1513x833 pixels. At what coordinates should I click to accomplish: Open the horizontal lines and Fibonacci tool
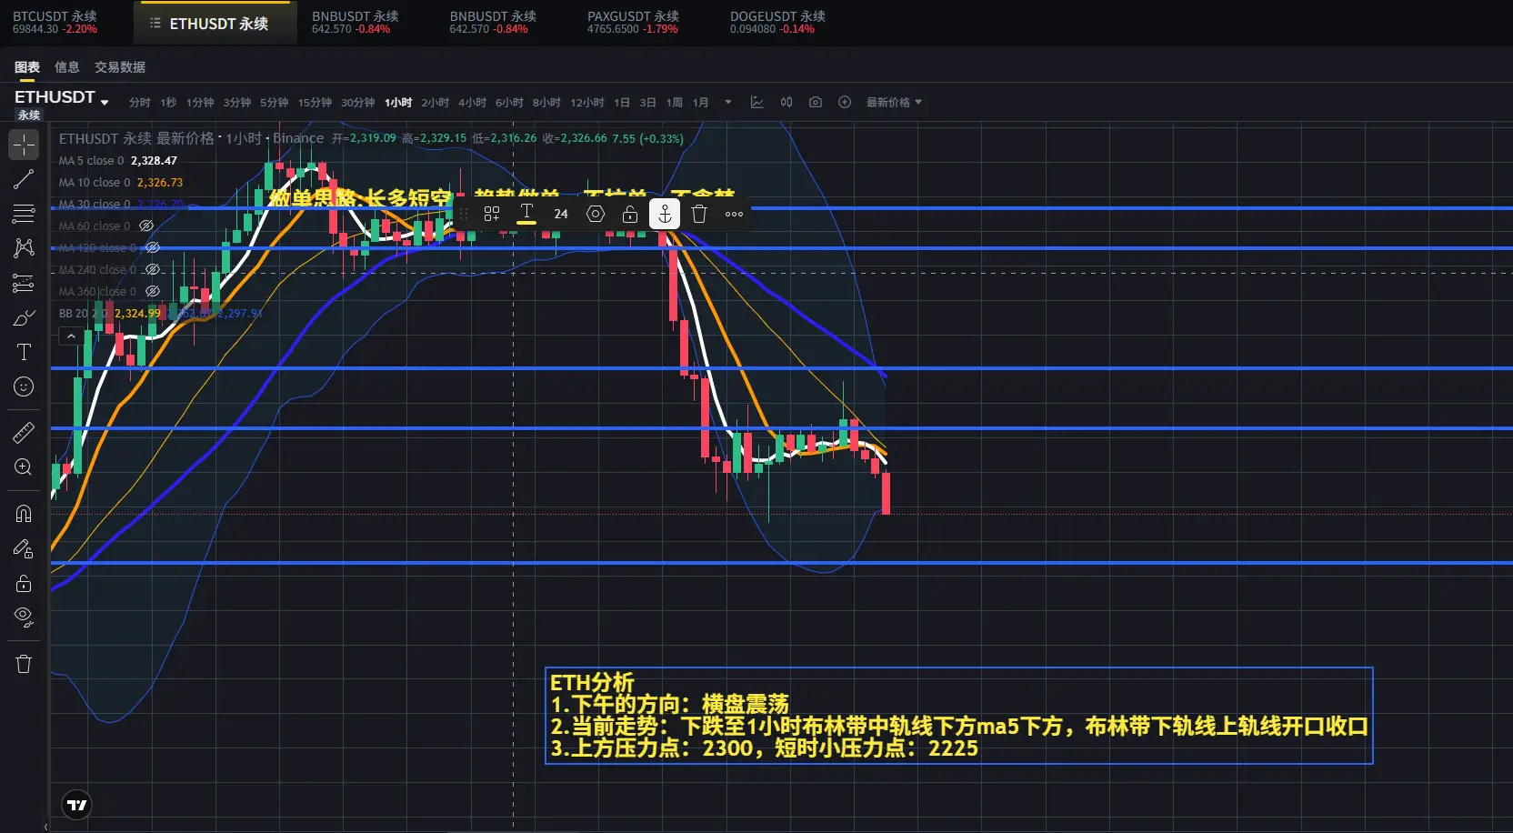click(x=24, y=214)
